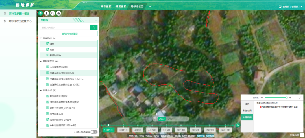This screenshot has width=305, height=138.
Task: Click the back arrow beside 高标准农田 tab
Action: coord(150,6)
